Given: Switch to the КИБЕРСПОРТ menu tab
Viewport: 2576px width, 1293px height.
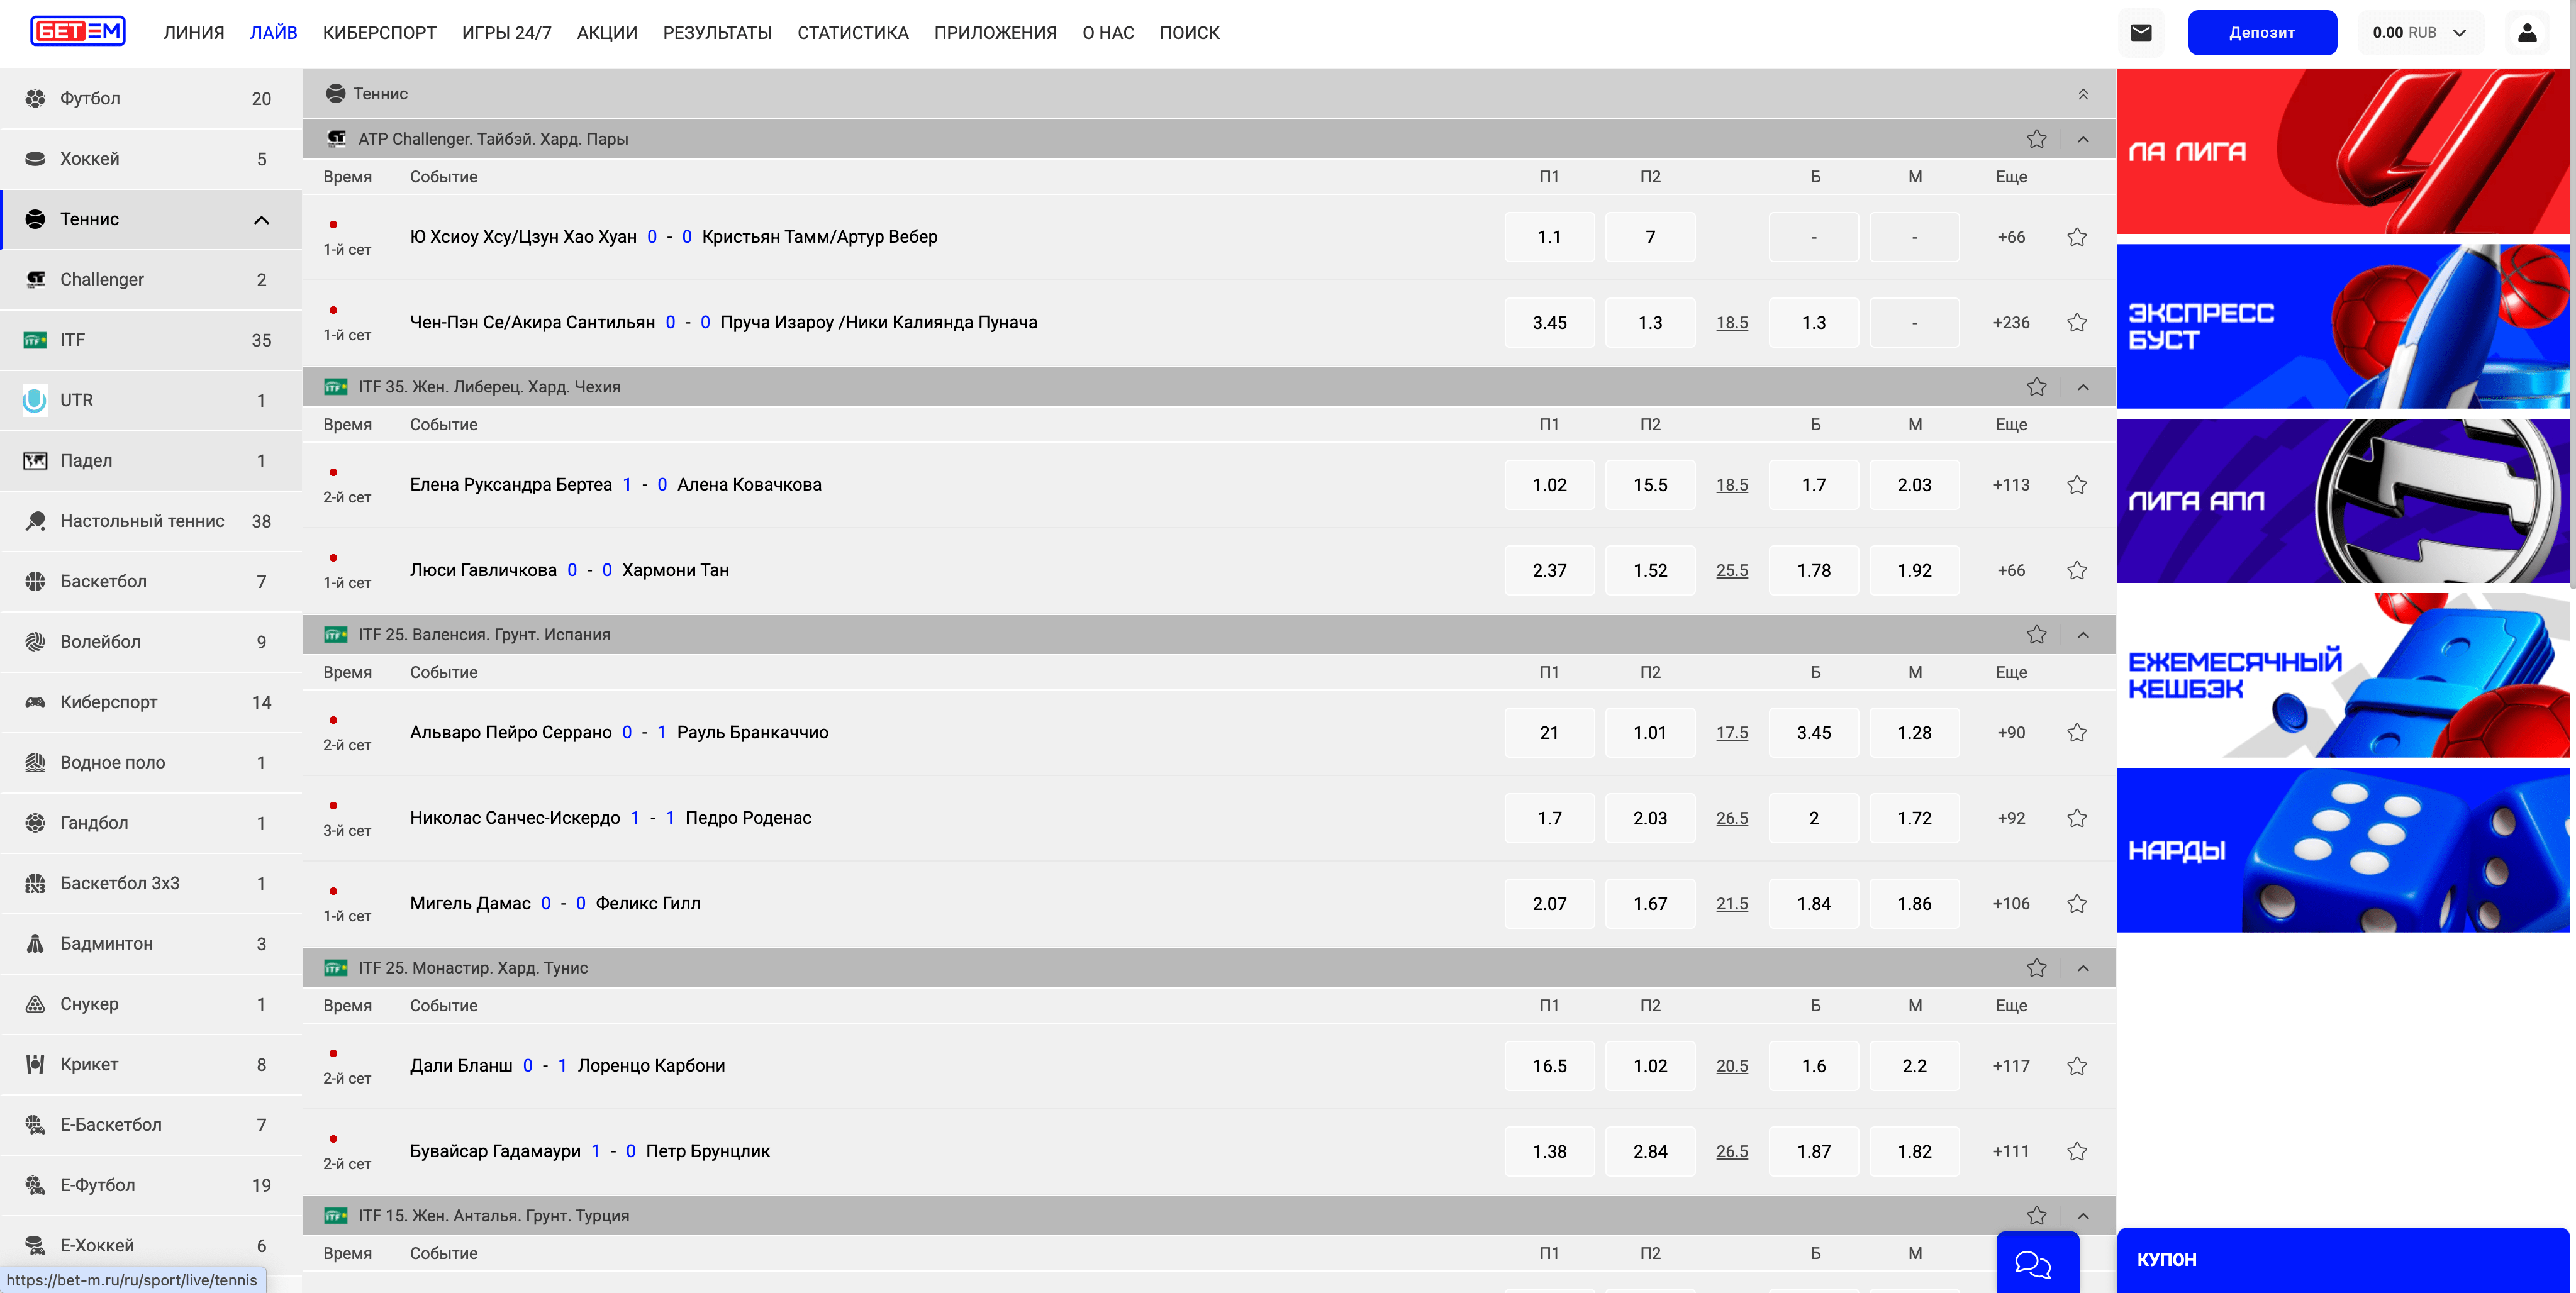Looking at the screenshot, I should [x=379, y=33].
